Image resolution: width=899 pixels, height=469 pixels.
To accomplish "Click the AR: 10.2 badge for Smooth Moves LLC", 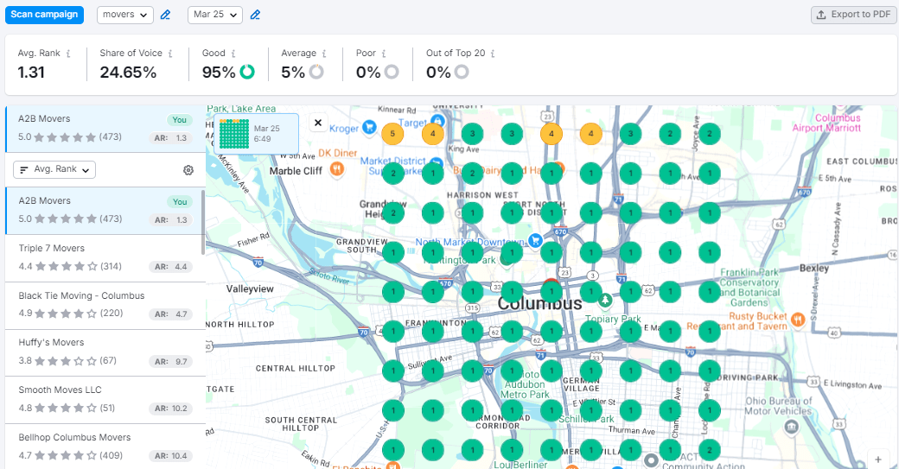I will click(x=170, y=409).
